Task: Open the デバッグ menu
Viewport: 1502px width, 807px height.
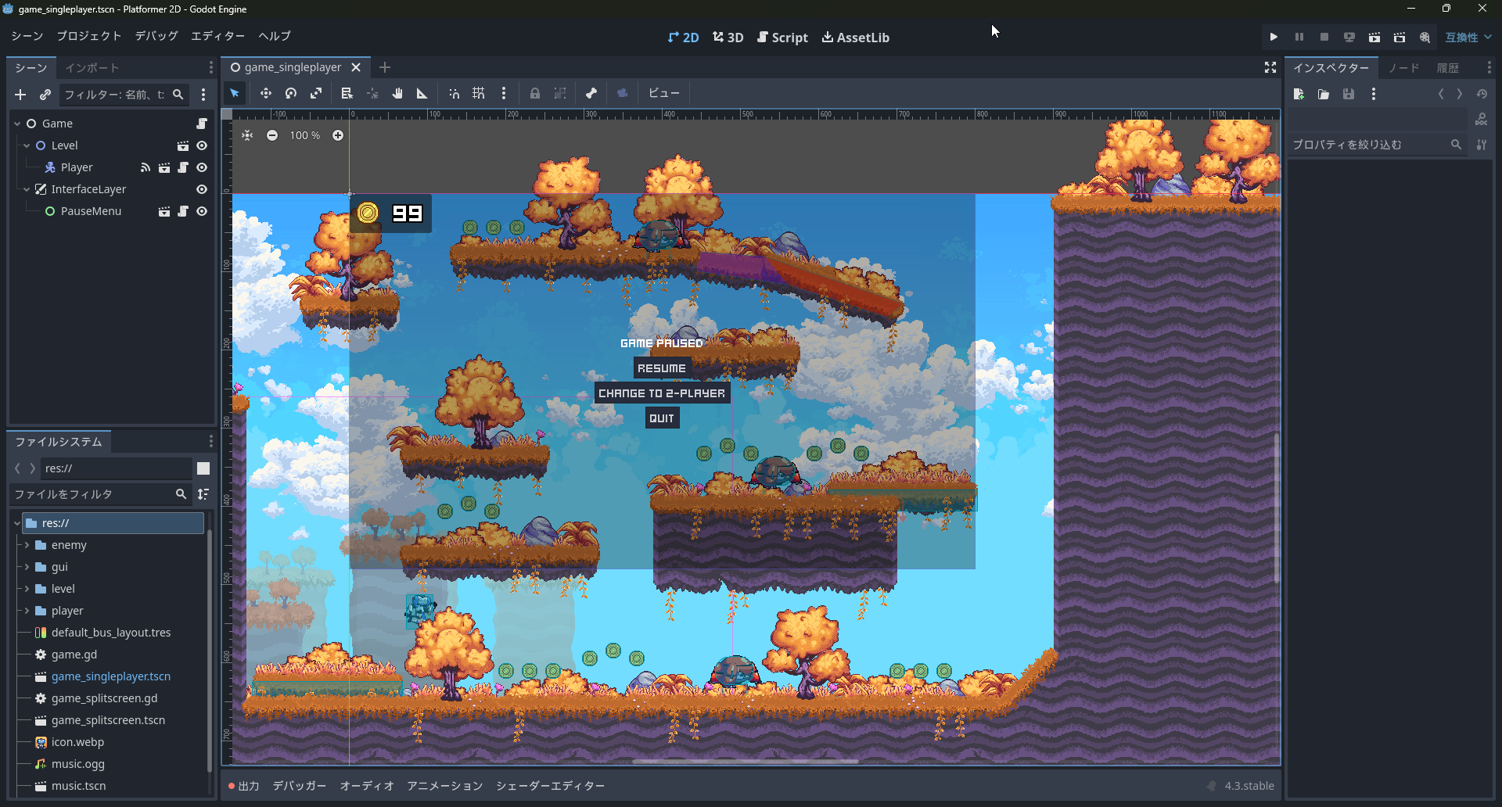Action: point(156,36)
